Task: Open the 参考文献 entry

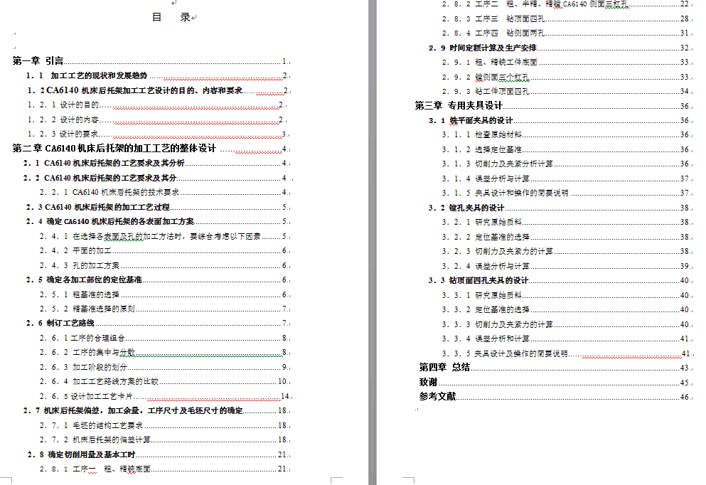Action: pyautogui.click(x=555, y=397)
